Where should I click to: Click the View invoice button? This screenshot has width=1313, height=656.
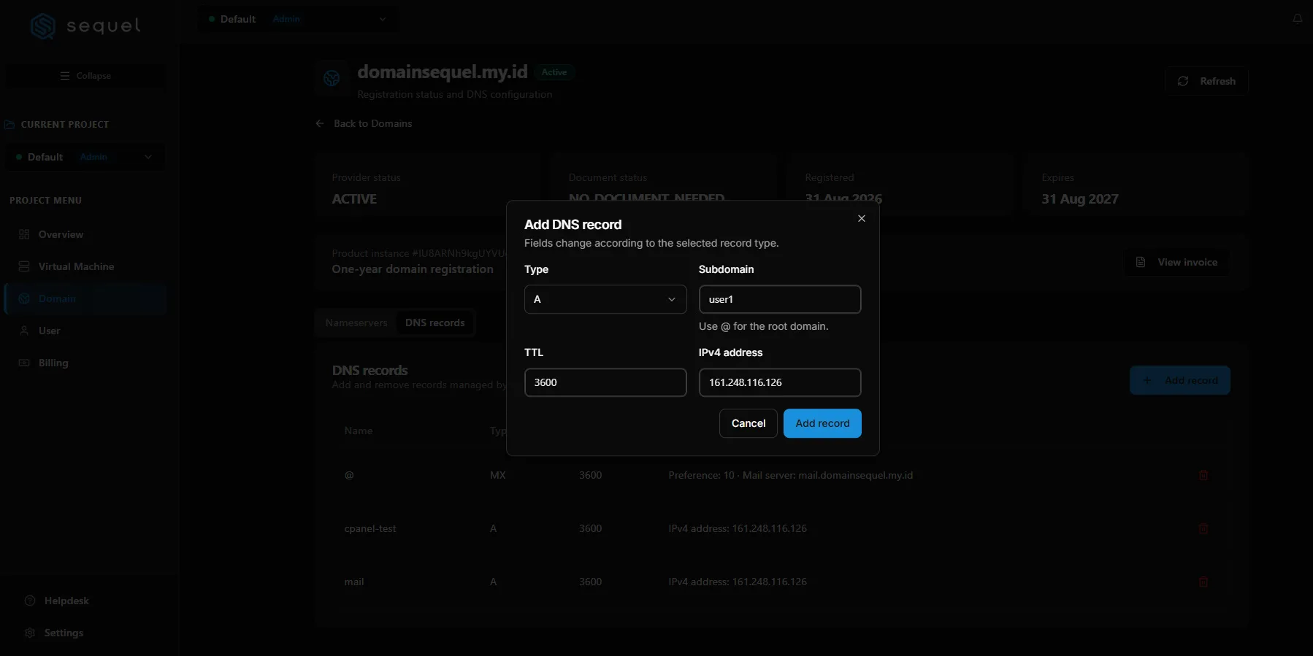[x=1176, y=262]
